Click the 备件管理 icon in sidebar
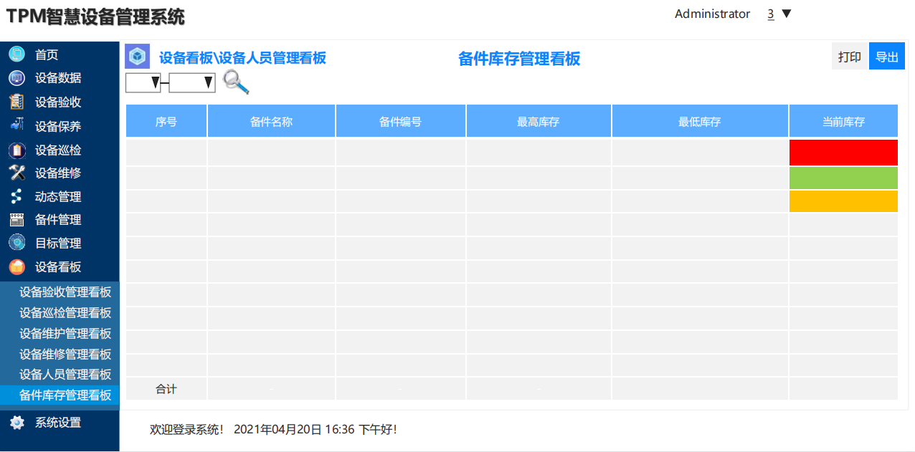Viewport: 915px width, 452px height. point(17,220)
